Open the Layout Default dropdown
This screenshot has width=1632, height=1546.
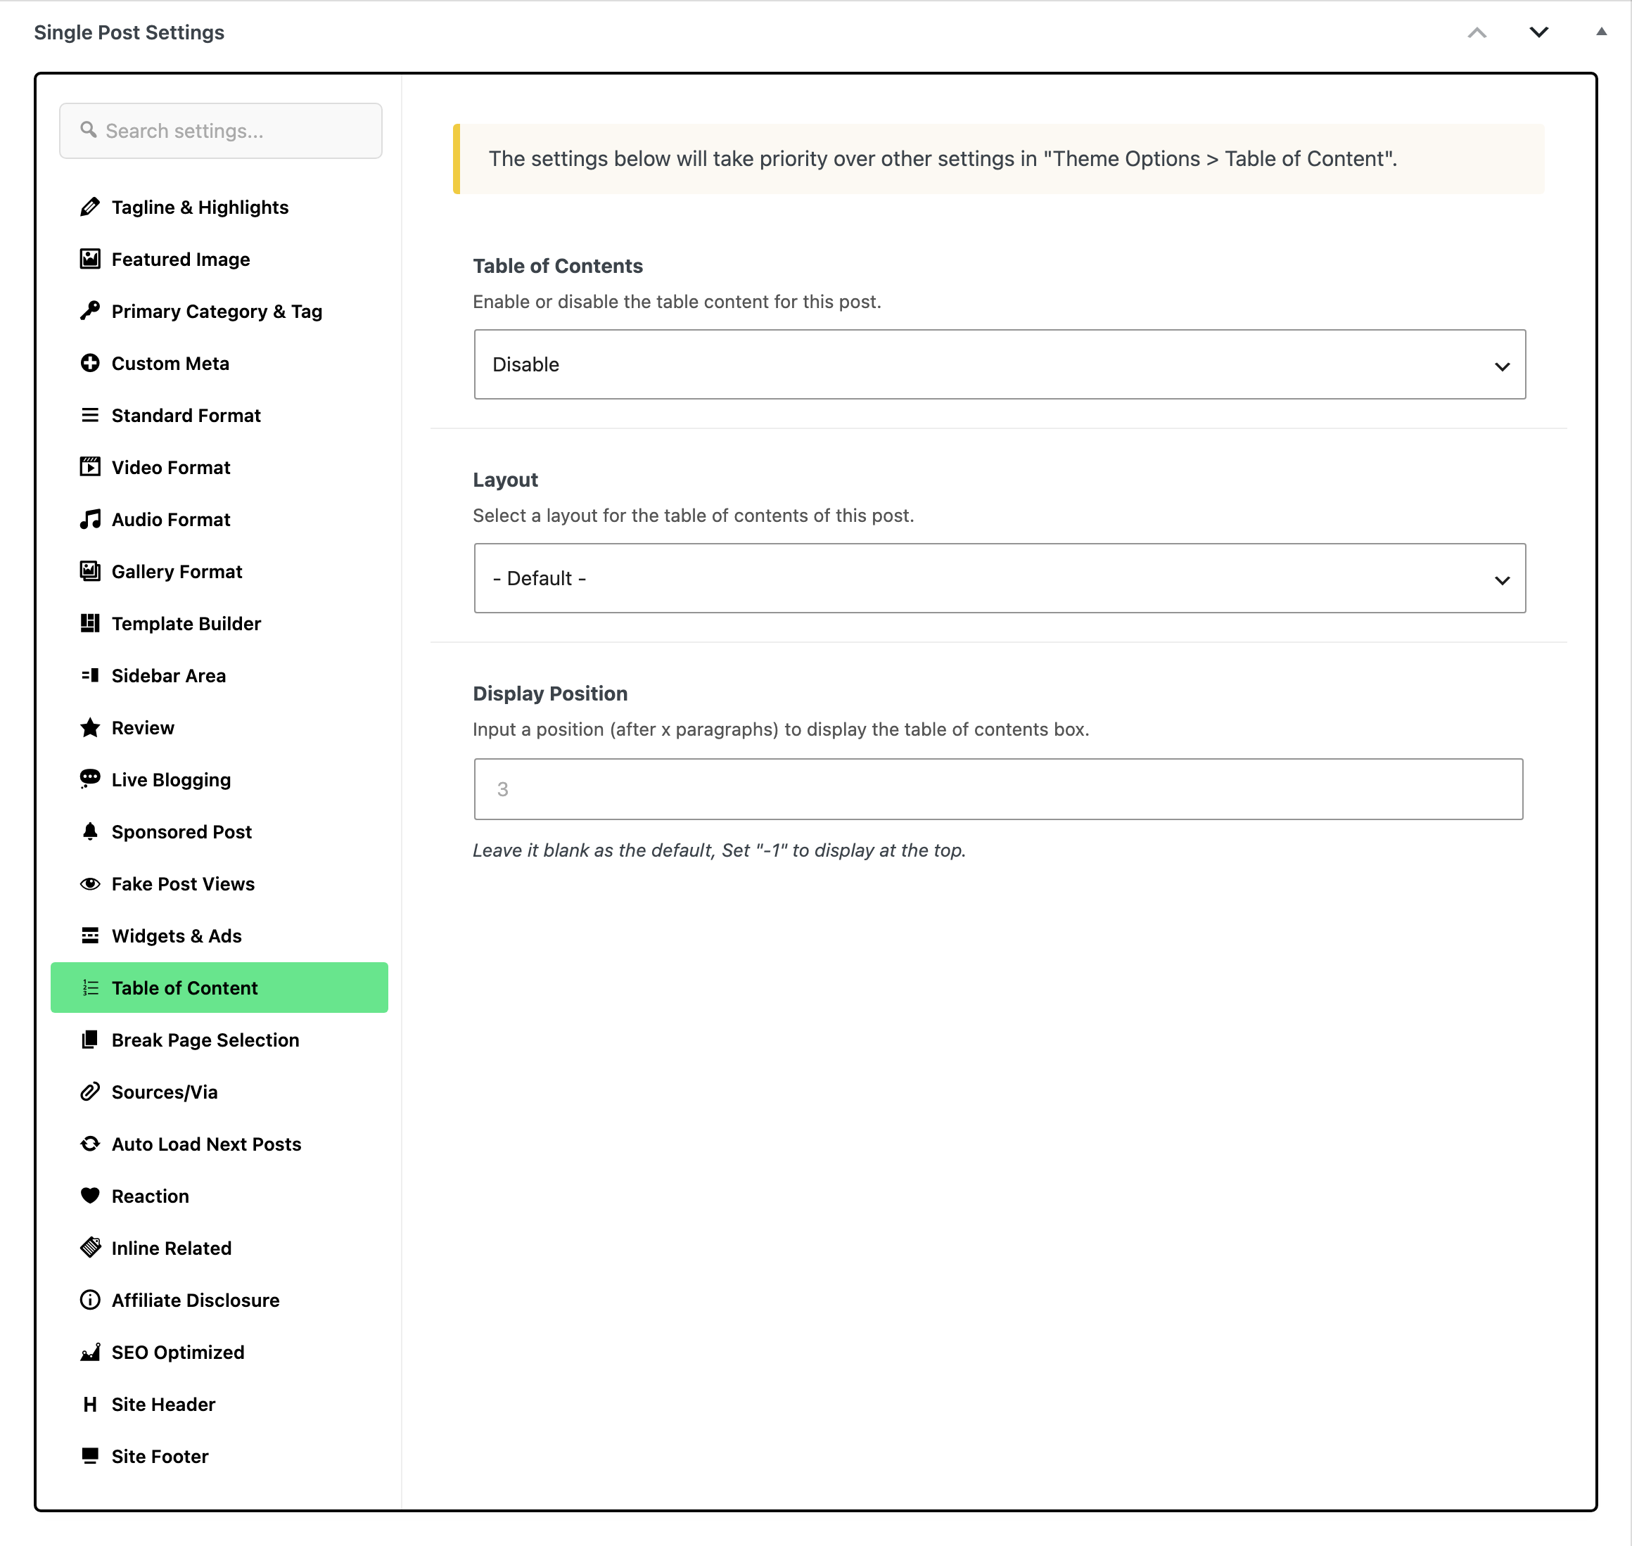tap(999, 577)
